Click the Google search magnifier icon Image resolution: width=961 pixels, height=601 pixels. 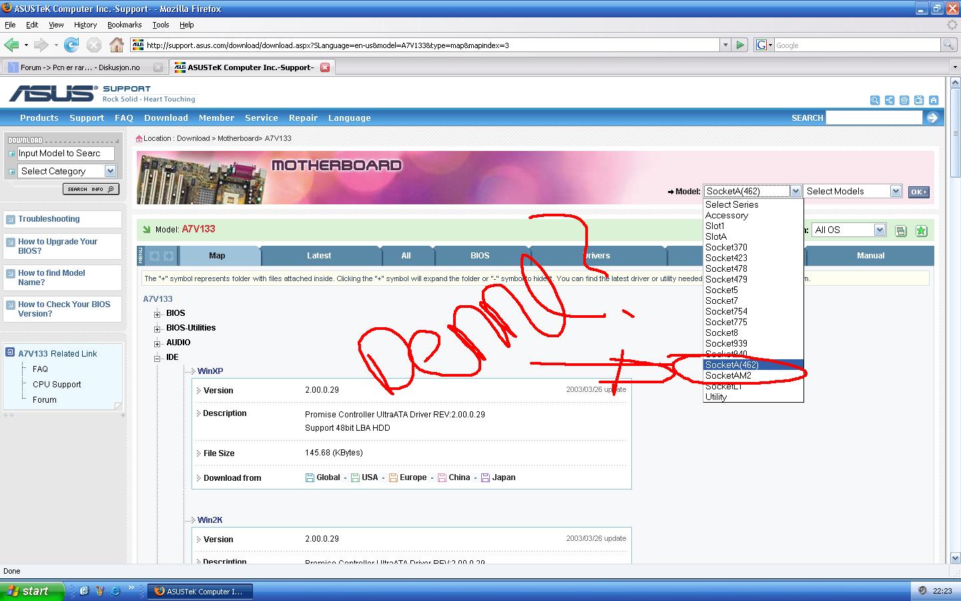click(948, 45)
